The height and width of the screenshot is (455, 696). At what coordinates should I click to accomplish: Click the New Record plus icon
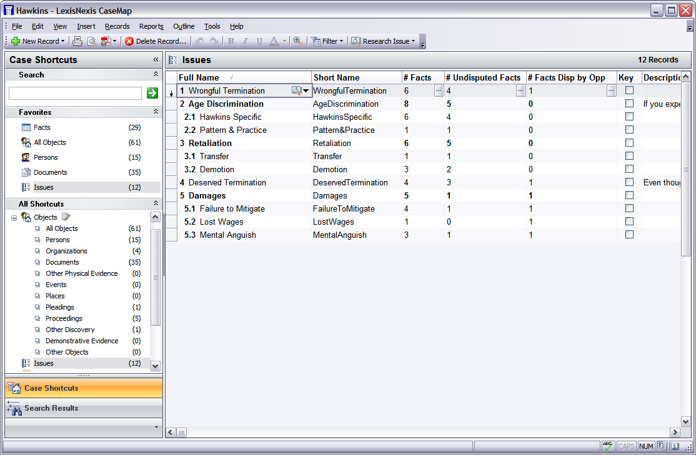click(x=16, y=41)
